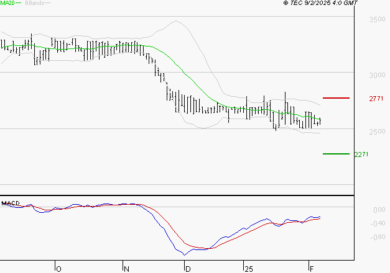Screen dimensions: 390x273
Task: Click the N month axis label
Action: (127, 269)
